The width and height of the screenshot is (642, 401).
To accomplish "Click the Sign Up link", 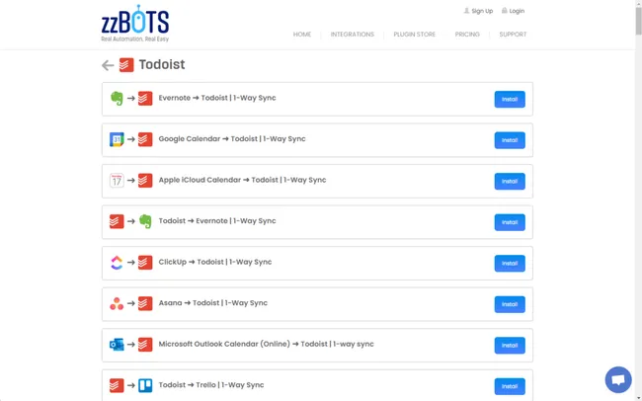I will pos(482,11).
